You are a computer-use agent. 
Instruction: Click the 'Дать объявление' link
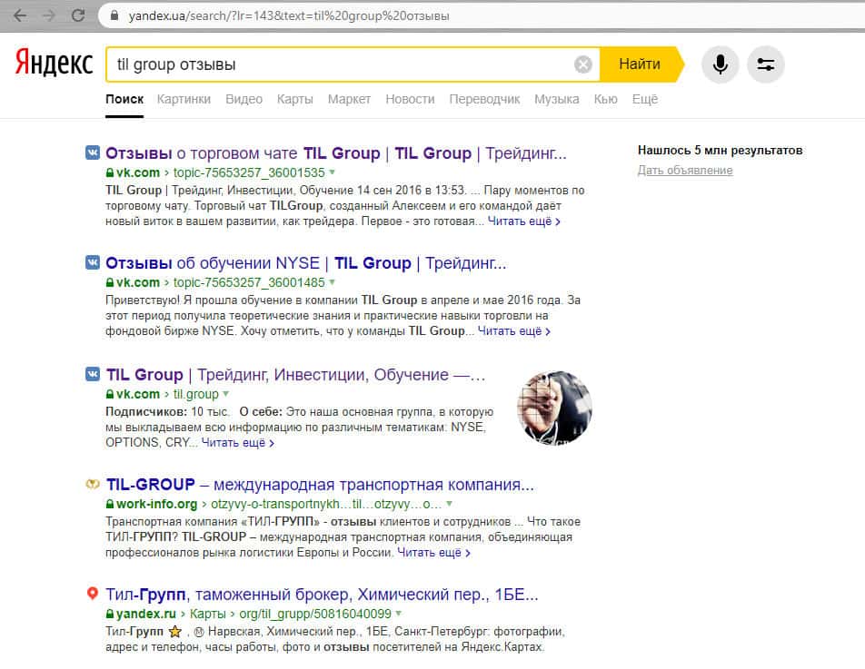pos(685,171)
